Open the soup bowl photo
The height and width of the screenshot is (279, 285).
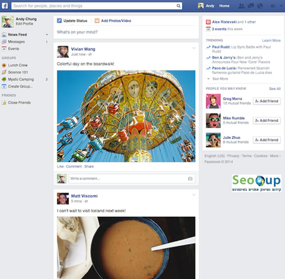tap(126, 248)
